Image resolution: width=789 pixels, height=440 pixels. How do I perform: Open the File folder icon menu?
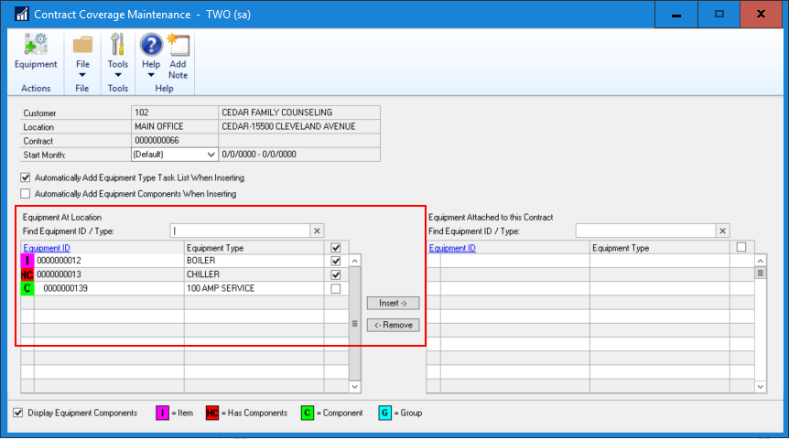pos(82,45)
